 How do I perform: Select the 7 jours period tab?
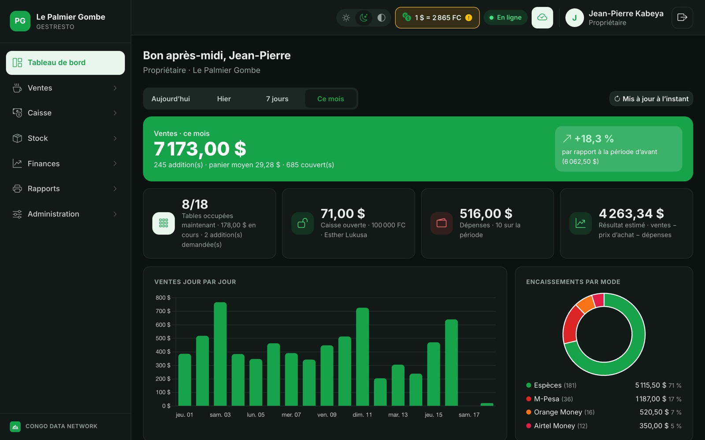277,99
